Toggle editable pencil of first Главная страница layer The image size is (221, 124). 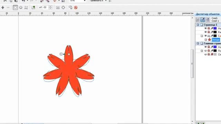click(x=212, y=47)
